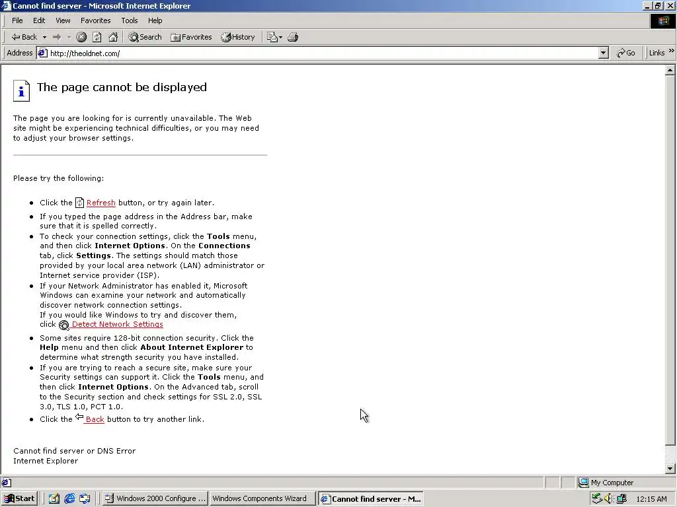This screenshot has height=507, width=677.
Task: Click the magnifier icon before Detect Network Settings
Action: tap(64, 325)
